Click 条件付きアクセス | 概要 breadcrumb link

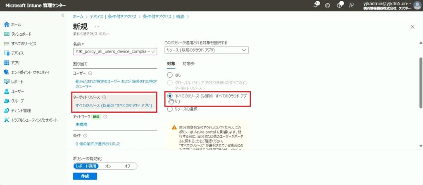pyautogui.click(x=164, y=16)
